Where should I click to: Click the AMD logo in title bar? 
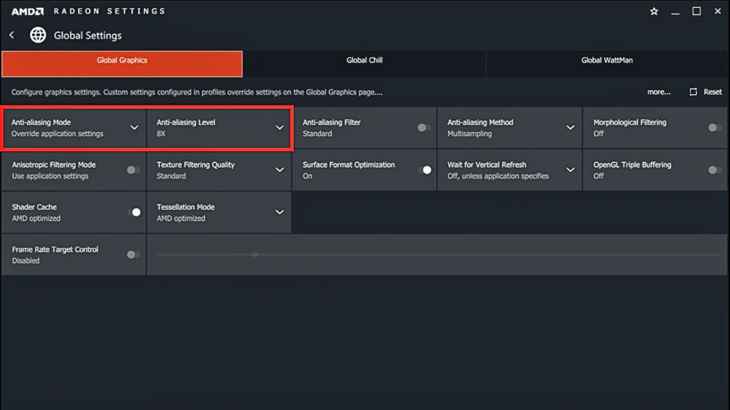coord(27,11)
